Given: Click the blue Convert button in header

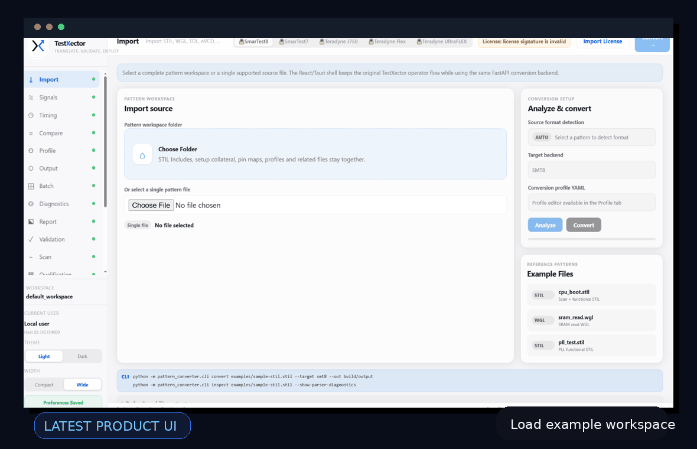Looking at the screenshot, I should (652, 44).
